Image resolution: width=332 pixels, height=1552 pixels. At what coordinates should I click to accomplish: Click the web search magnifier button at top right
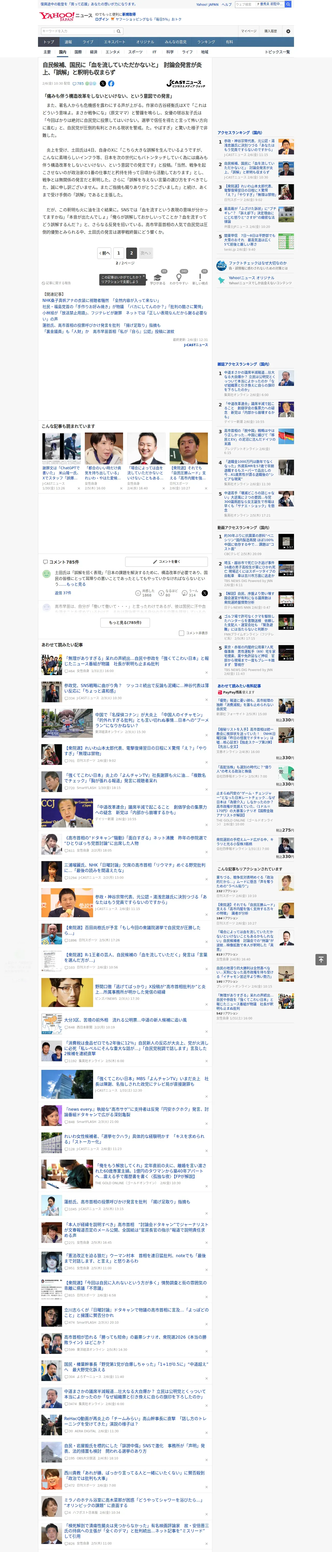(x=288, y=4)
